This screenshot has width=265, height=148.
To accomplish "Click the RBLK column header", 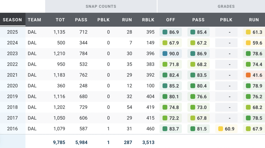I will 148,20.
